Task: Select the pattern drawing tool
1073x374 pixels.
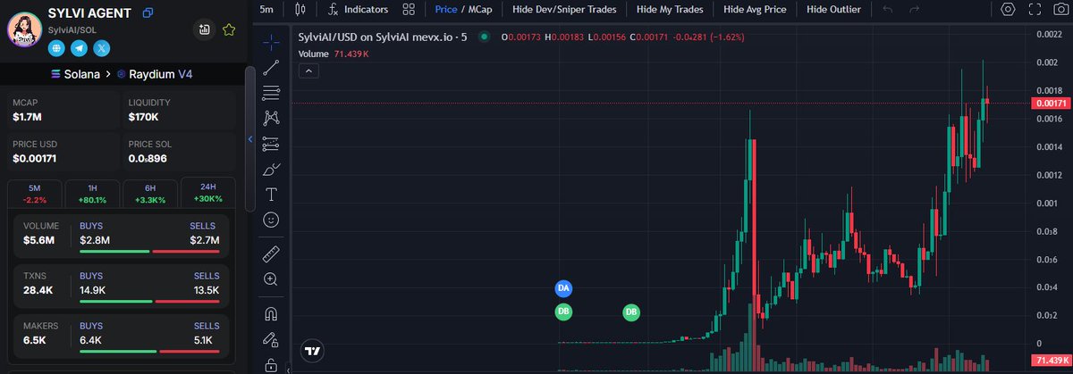Action: (x=272, y=118)
